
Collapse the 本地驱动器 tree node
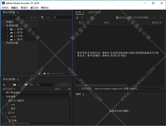[x=4, y=25]
